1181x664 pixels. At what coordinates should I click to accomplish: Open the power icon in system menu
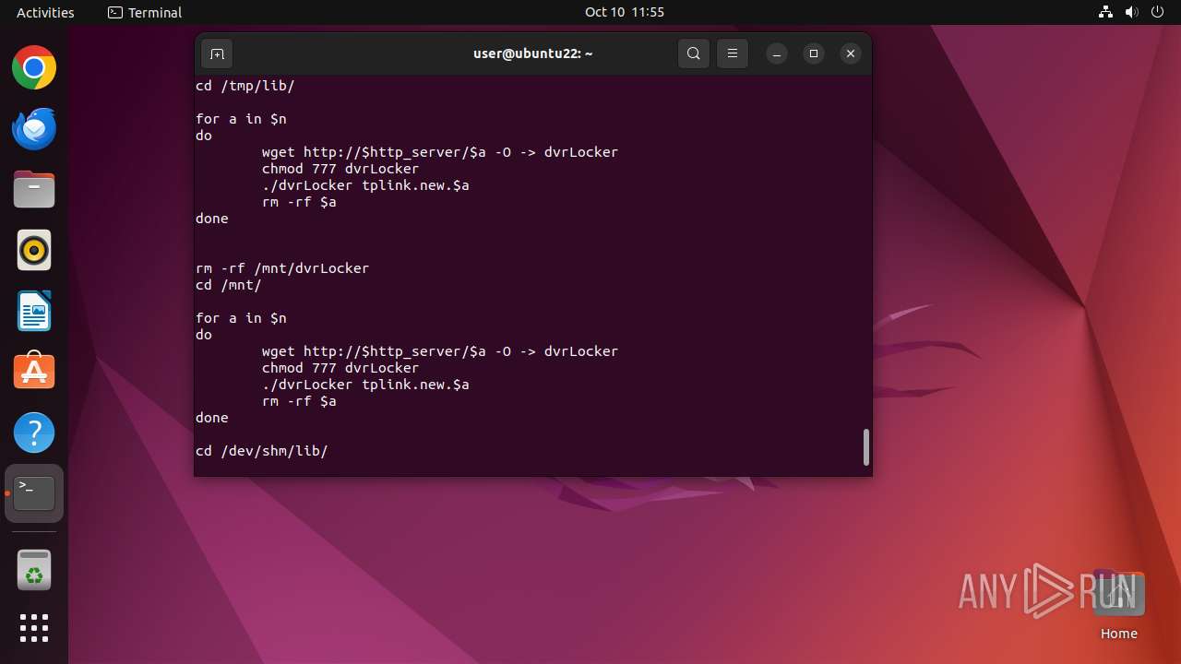tap(1158, 12)
